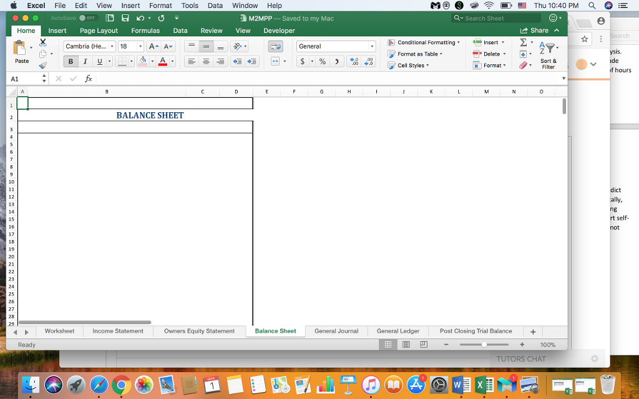Click Decrease Decimal icon

[368, 62]
